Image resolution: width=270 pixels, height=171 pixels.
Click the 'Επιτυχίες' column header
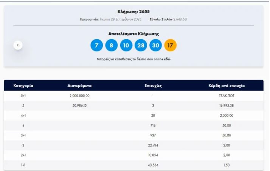(x=153, y=86)
